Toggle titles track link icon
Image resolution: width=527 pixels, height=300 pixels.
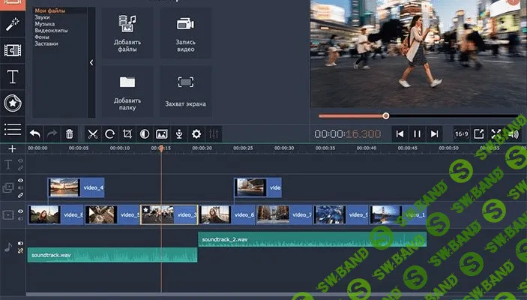[x=20, y=168]
